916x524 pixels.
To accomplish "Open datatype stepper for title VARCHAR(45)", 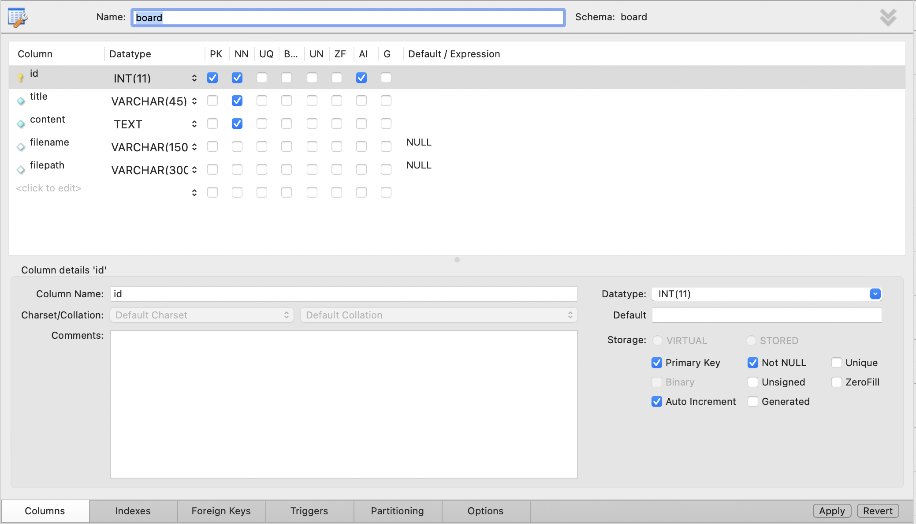I will point(194,101).
